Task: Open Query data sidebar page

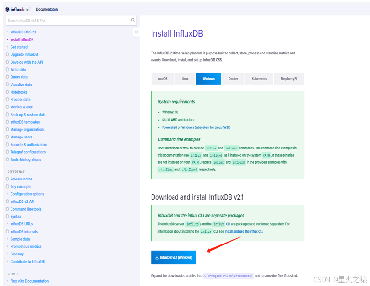Action: click(19, 77)
